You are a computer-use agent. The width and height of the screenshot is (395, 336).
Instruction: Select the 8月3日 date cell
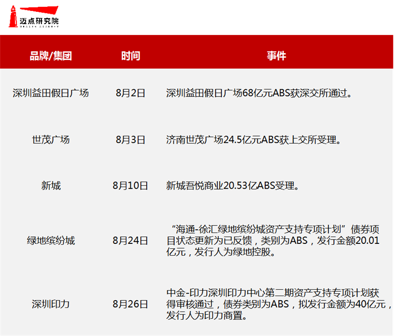tap(130, 139)
